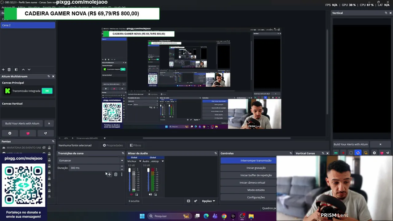Select the Cena 2 scene

click(28, 25)
